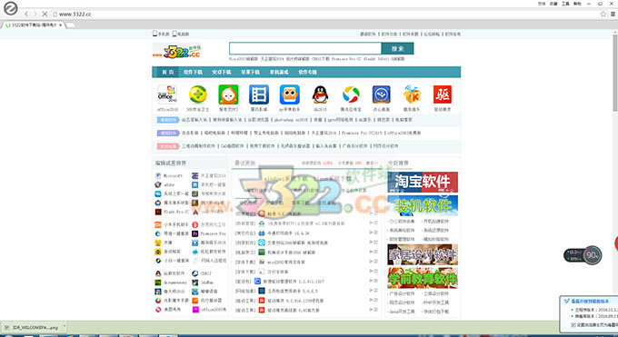Image resolution: width=618 pixels, height=337 pixels.
Task: Click the browser logo in the top-left corner
Action: (x=11, y=8)
